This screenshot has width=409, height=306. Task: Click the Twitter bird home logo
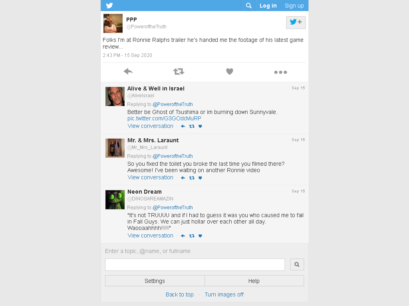click(x=109, y=6)
